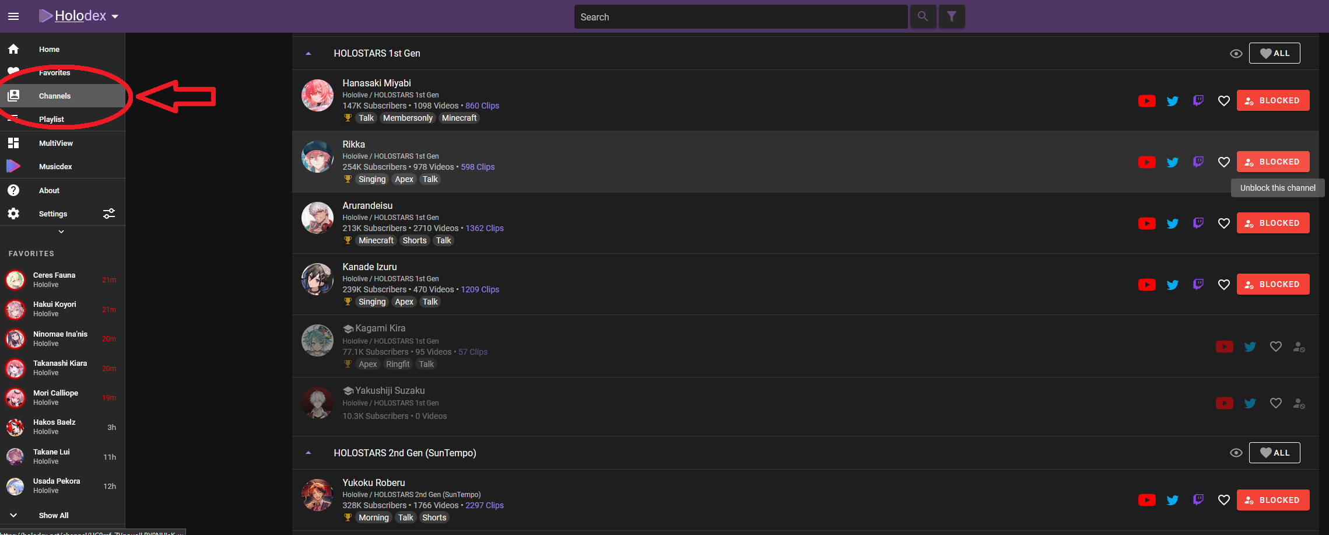The width and height of the screenshot is (1329, 535).
Task: Open Arurandeisu's 1362 Clips link
Action: (x=484, y=228)
